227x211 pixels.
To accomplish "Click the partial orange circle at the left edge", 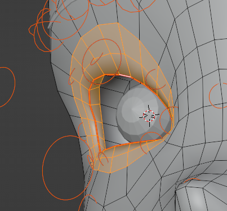I will (7, 87).
